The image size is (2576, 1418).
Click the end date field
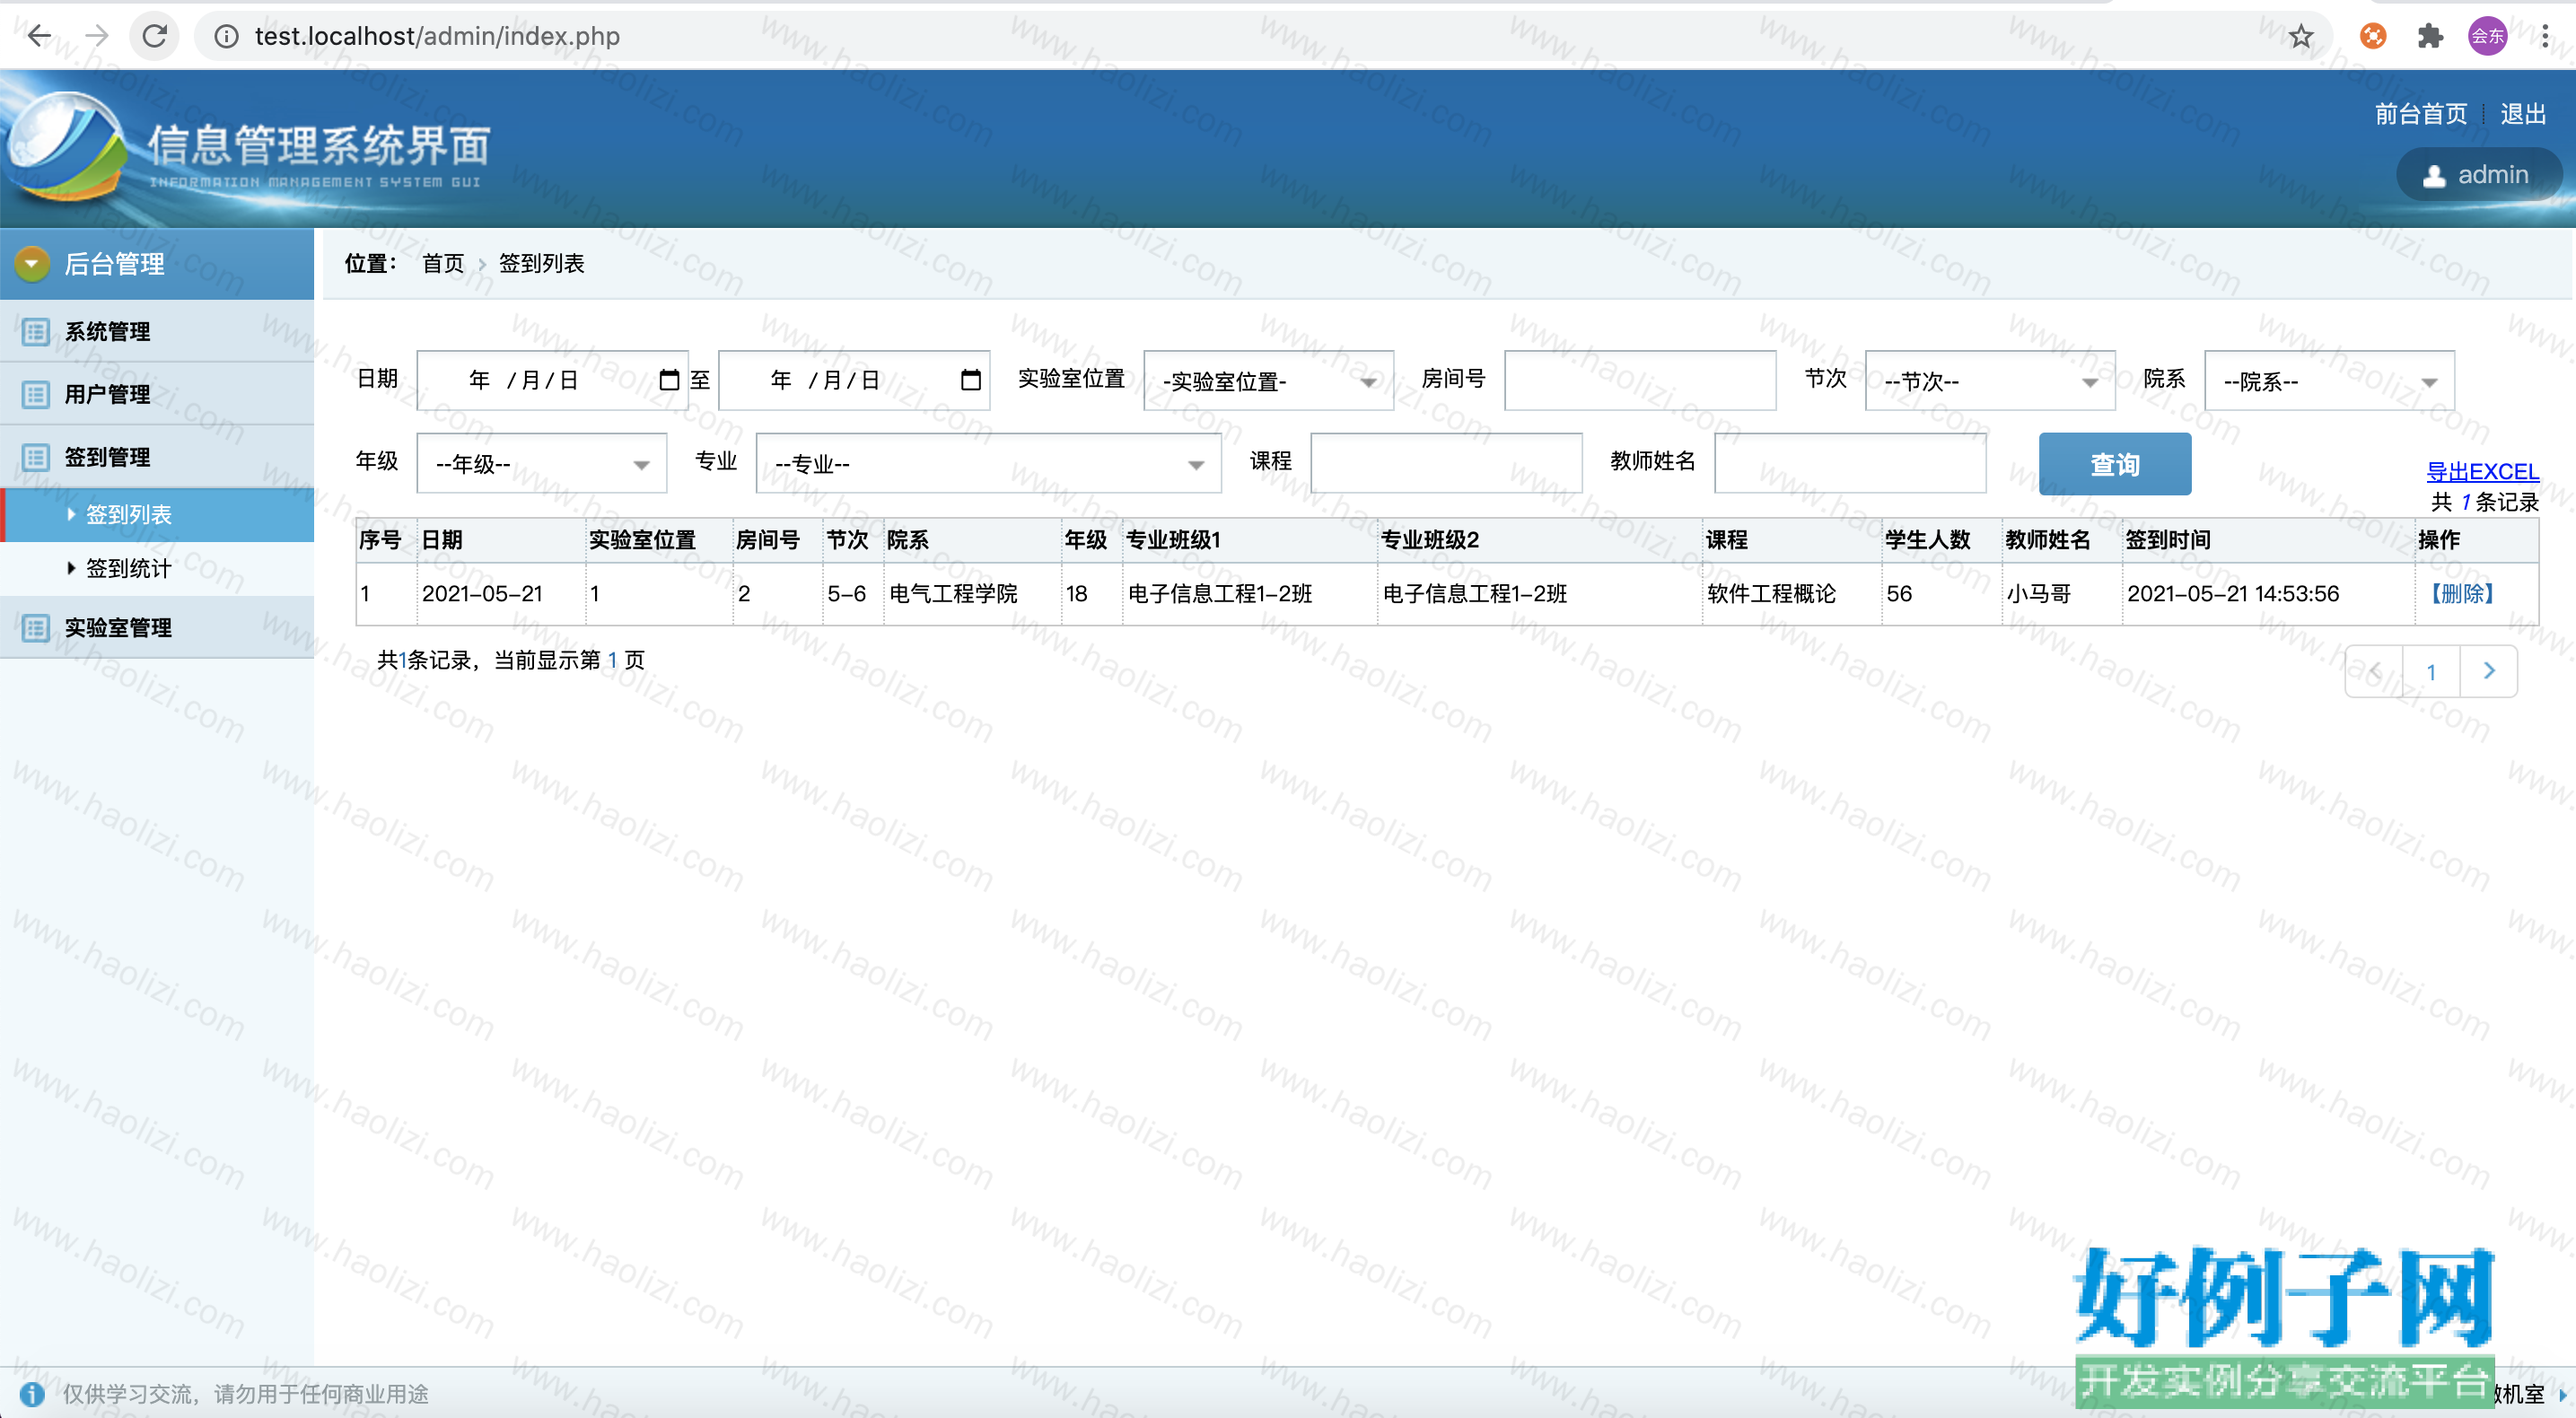854,380
